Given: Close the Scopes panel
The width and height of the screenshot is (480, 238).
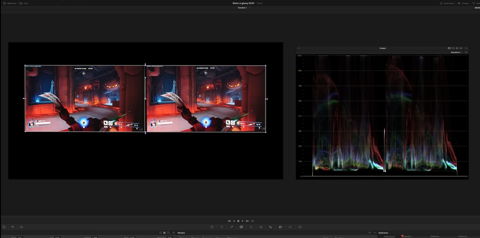Looking at the screenshot, I should tap(299, 48).
